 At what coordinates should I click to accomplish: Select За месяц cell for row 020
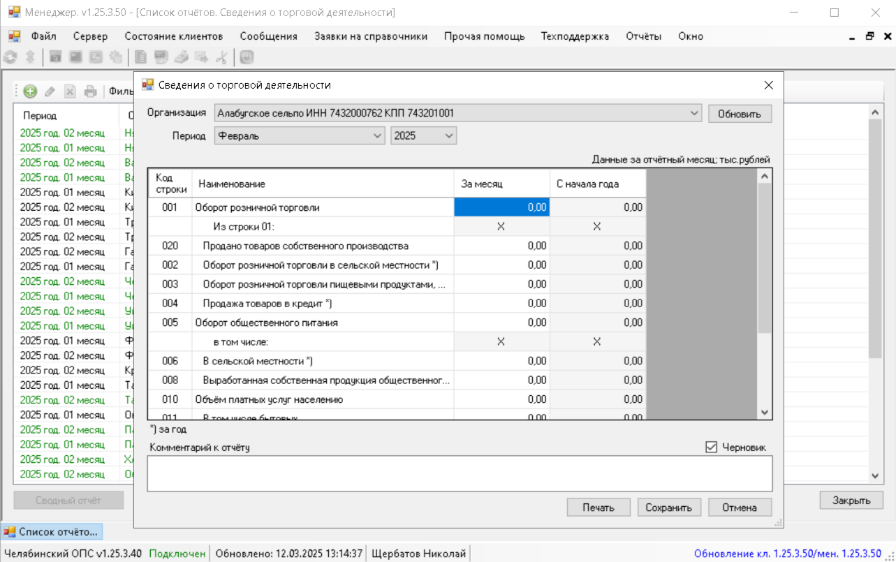click(501, 246)
